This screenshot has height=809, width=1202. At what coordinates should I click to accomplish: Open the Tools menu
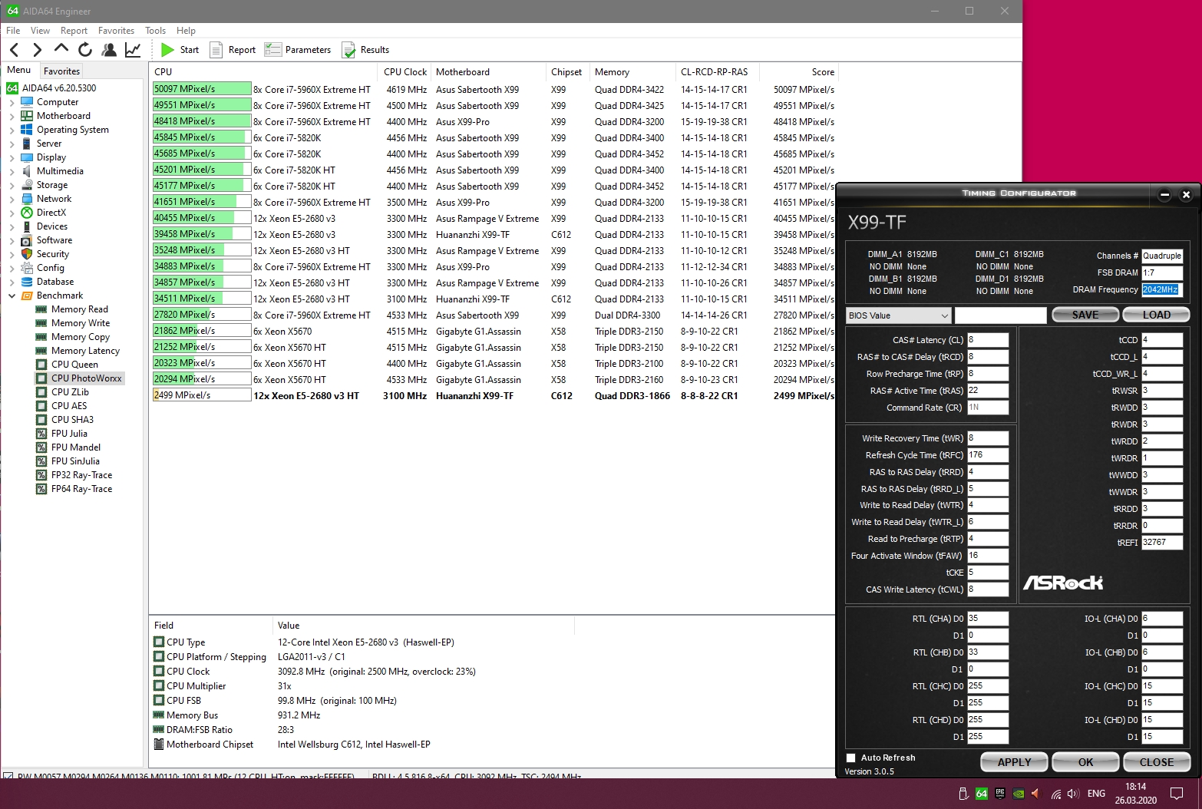point(155,31)
